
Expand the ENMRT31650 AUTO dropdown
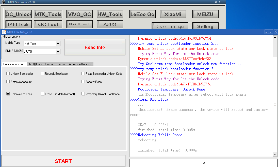pyautogui.click(x=58, y=52)
